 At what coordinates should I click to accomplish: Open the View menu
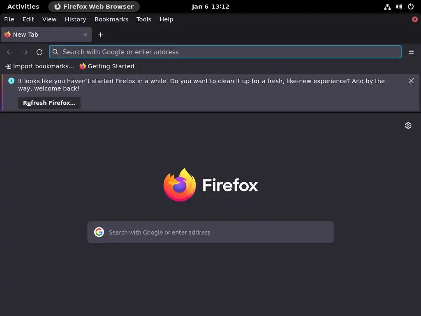[49, 19]
